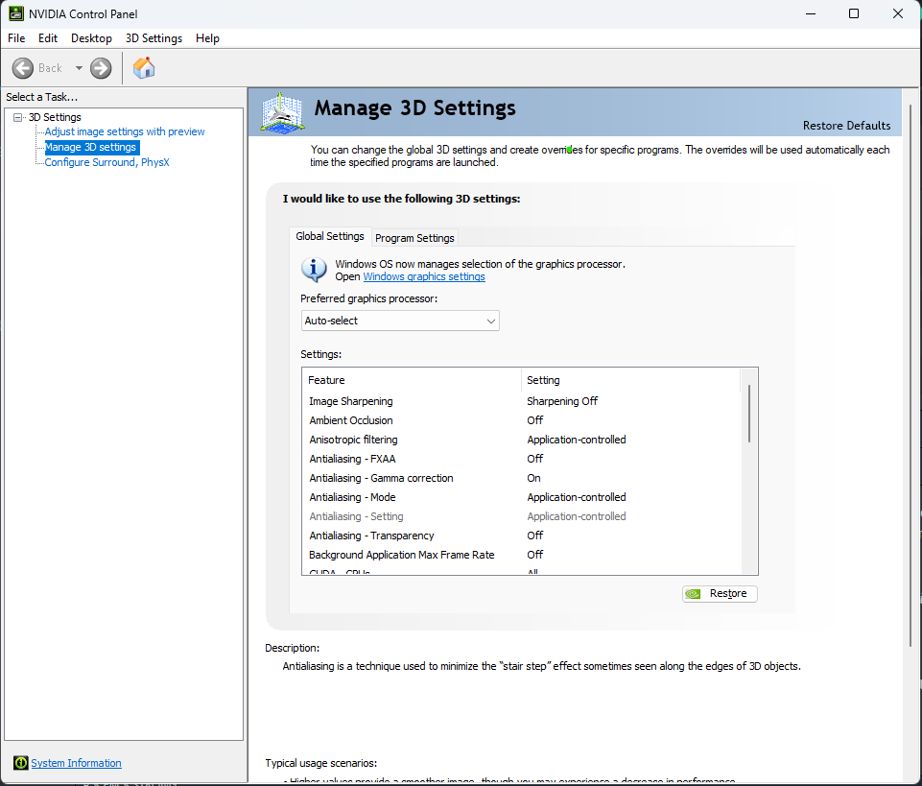Viewport: 922px width, 786px height.
Task: Collapse the 3D Settings tree node
Action: (x=18, y=117)
